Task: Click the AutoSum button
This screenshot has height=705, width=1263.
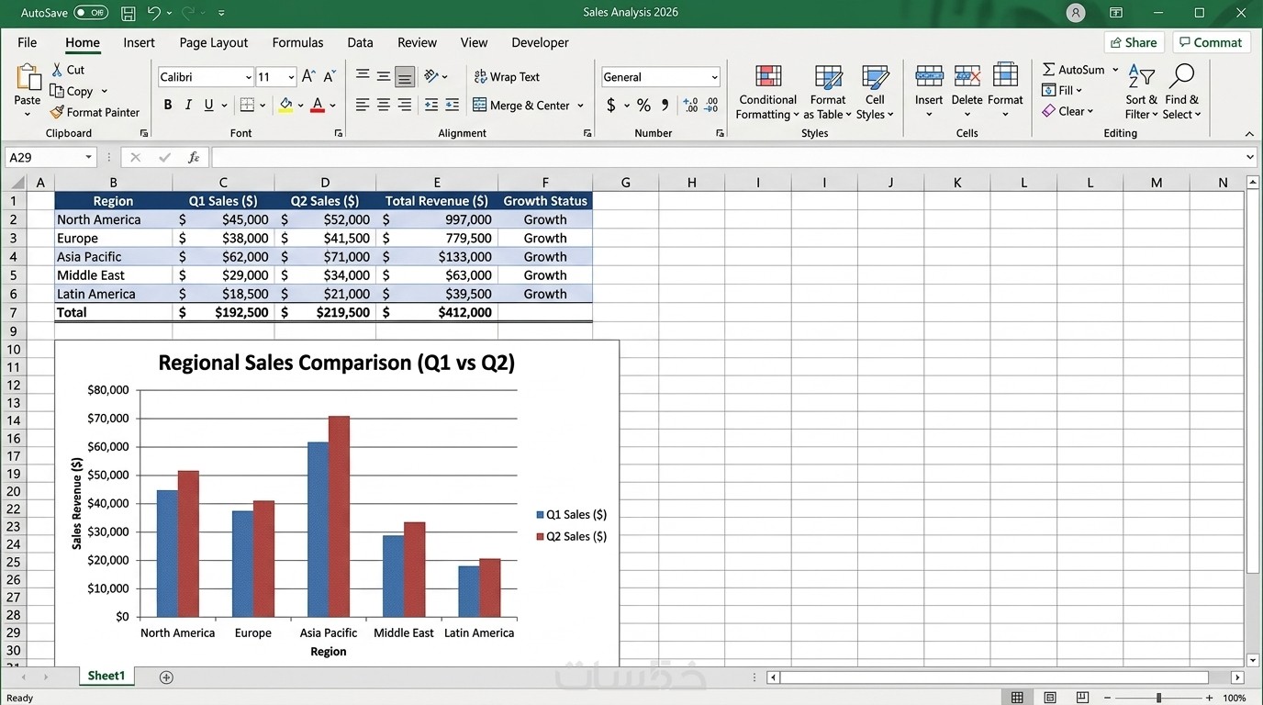Action: pyautogui.click(x=1073, y=70)
